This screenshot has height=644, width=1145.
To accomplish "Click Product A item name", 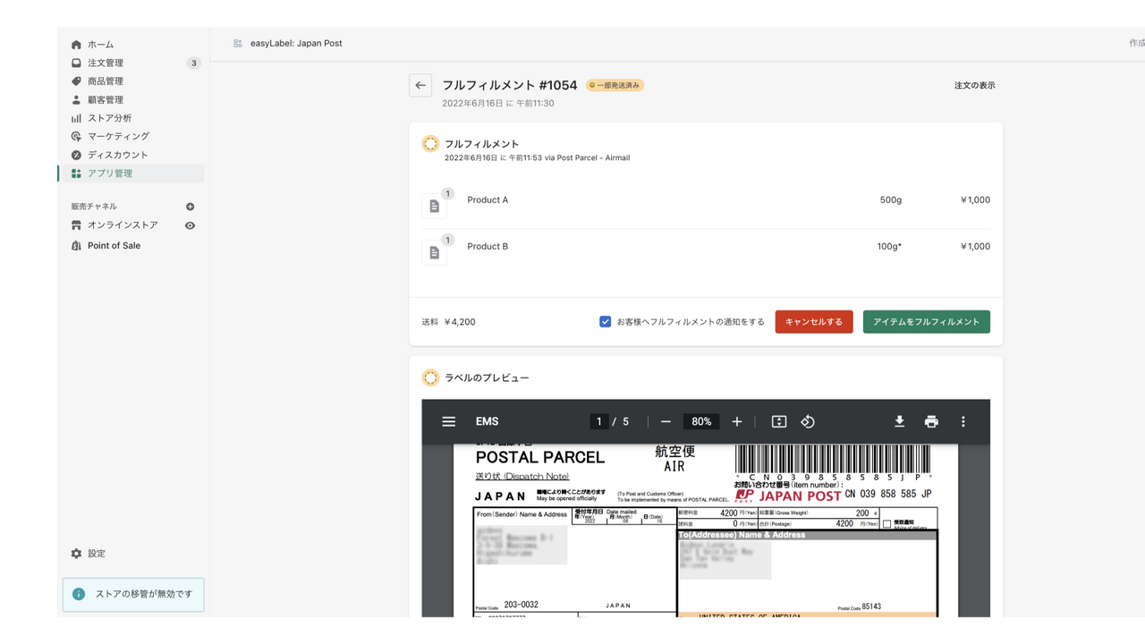I will tap(488, 200).
